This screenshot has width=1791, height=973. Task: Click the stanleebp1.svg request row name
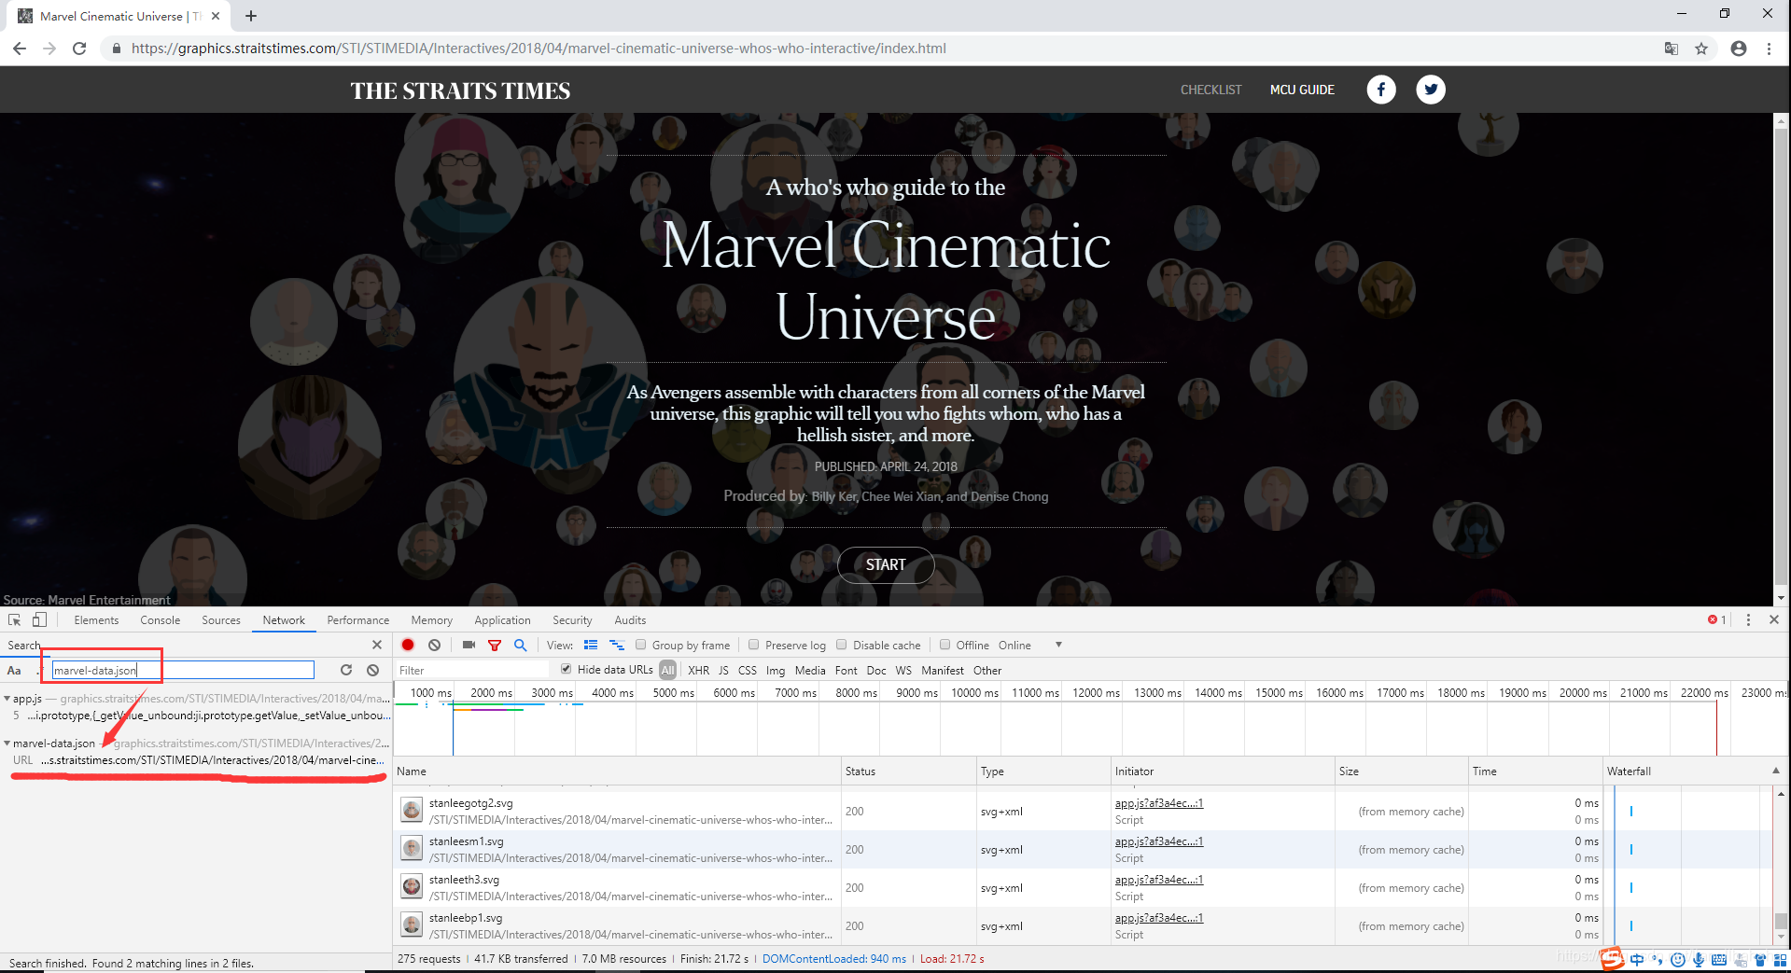point(466,917)
